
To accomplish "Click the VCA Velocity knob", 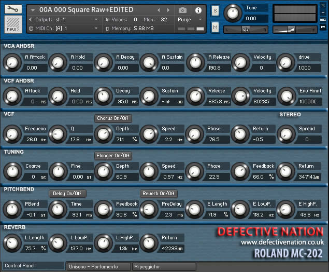I will [240, 63].
